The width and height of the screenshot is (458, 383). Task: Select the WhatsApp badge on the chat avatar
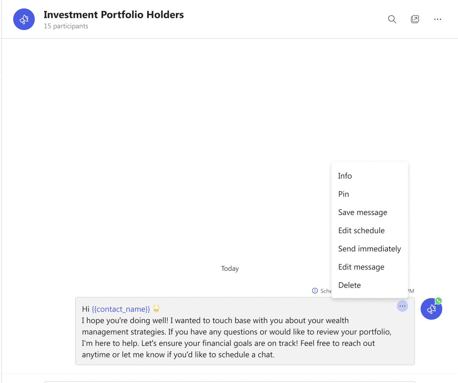click(x=438, y=301)
